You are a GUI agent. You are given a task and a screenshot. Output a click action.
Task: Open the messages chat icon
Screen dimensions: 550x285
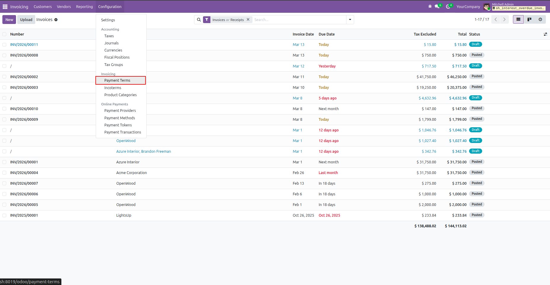tap(438, 6)
